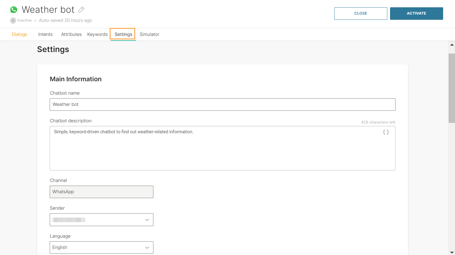
Task: Click the Inactive status icon
Action: click(13, 20)
